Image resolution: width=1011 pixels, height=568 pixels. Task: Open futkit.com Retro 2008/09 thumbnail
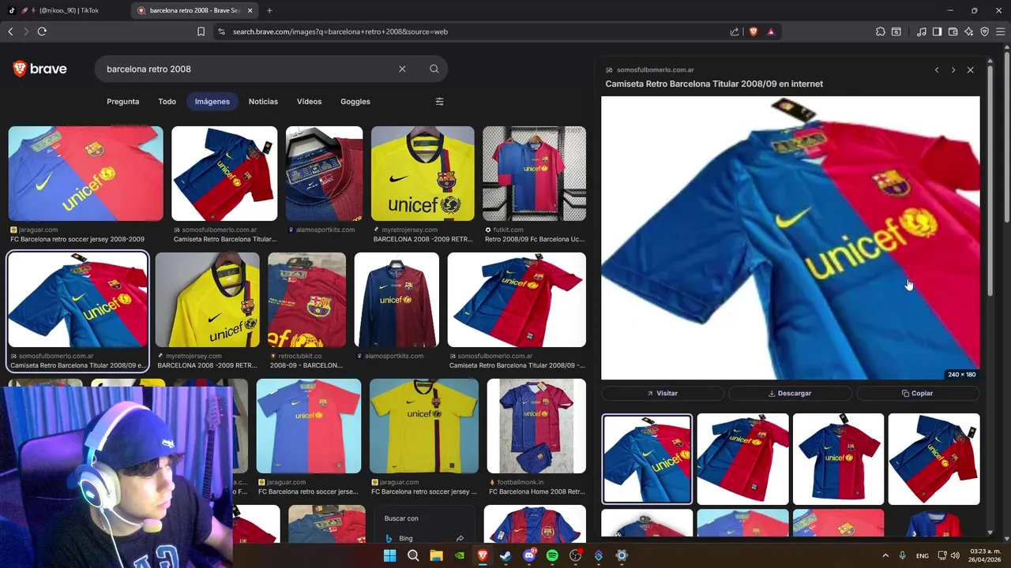[534, 174]
